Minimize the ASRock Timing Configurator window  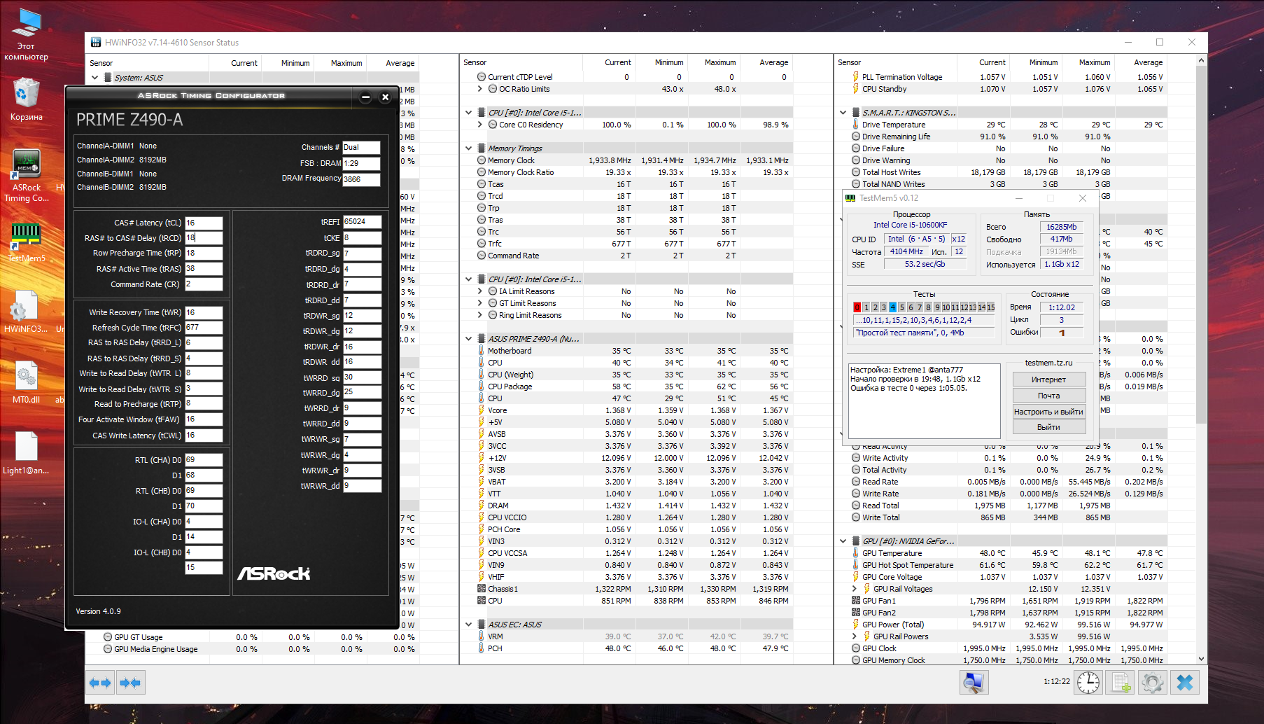tap(365, 97)
